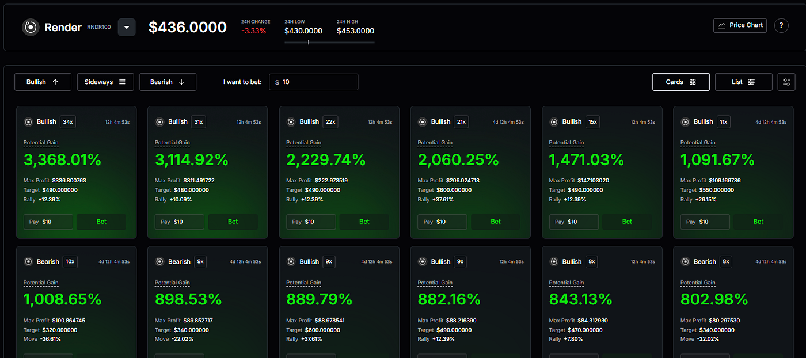806x358 pixels.
Task: Click the 898.53% potential gain value
Action: click(188, 299)
